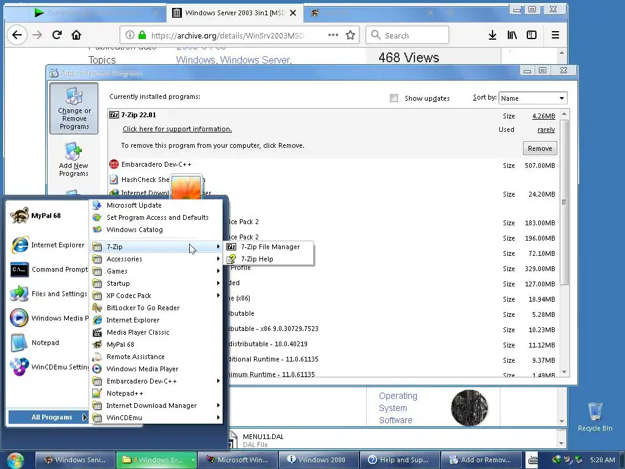Open page actions ellipsis in address bar

(333, 35)
